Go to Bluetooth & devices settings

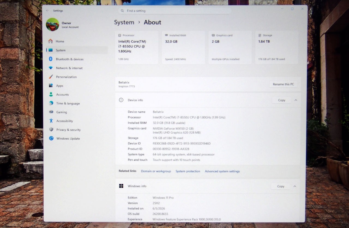pos(77,59)
